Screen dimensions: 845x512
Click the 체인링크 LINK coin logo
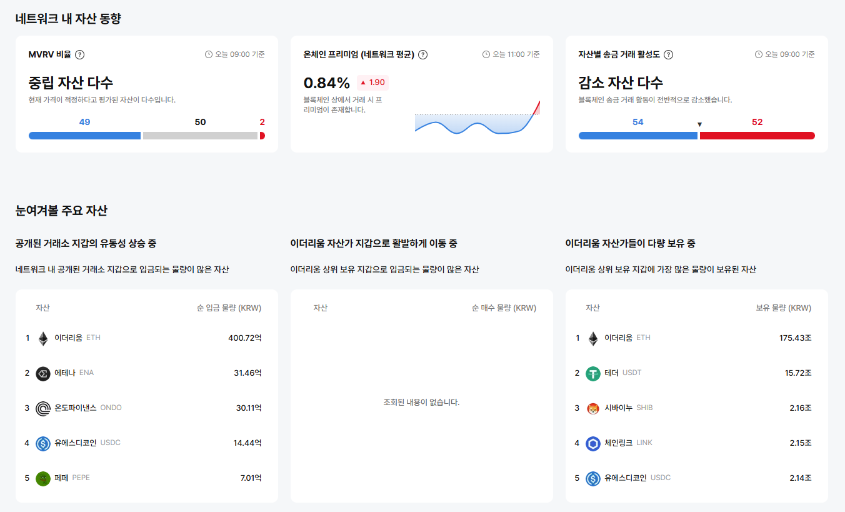pyautogui.click(x=593, y=443)
